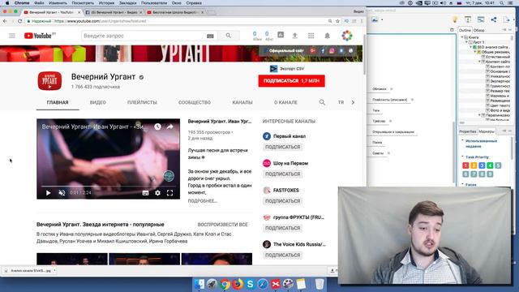Search within channel using tab magnifier

point(322,102)
